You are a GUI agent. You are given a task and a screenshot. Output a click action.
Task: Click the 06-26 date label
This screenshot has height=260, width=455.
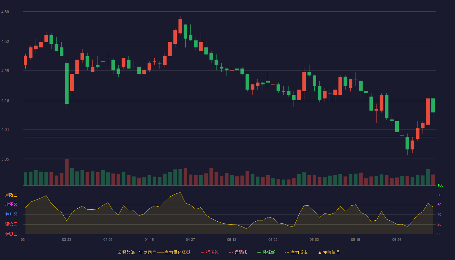coord(397,240)
